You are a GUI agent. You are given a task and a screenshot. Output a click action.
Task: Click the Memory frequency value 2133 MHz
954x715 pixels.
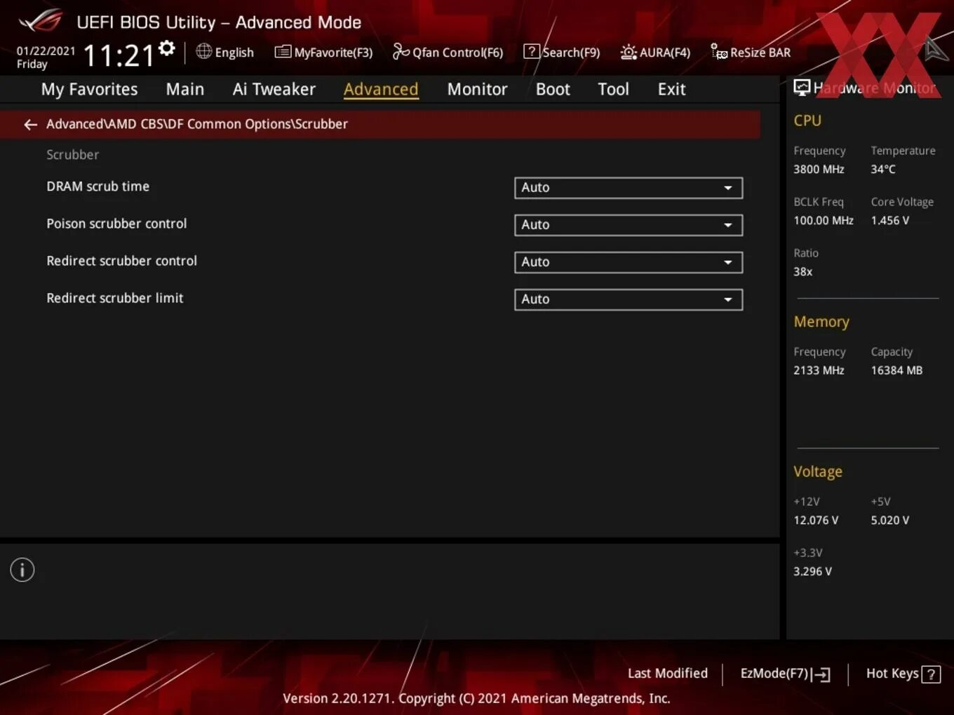pos(819,370)
